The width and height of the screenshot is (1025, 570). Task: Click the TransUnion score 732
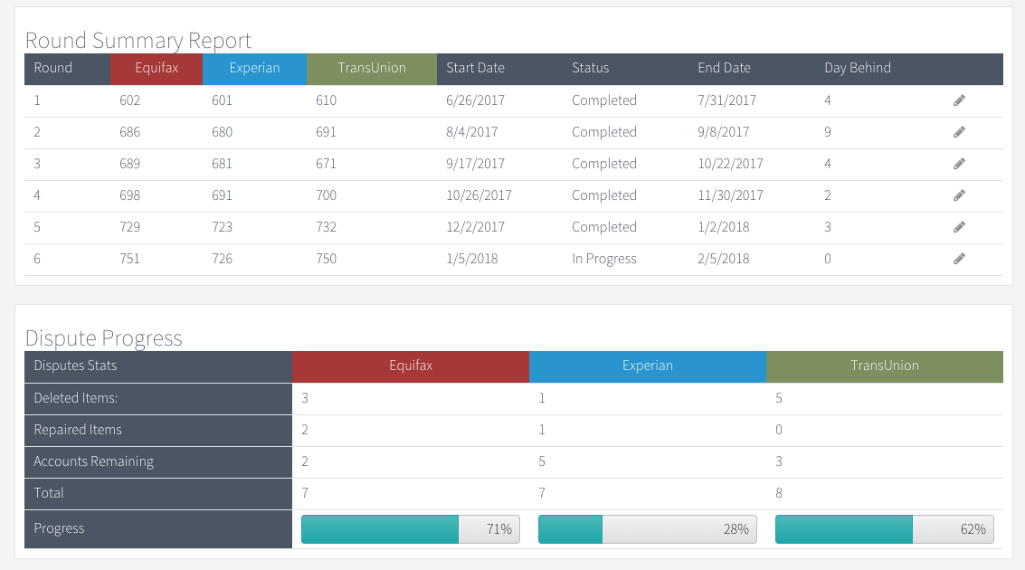click(x=327, y=227)
